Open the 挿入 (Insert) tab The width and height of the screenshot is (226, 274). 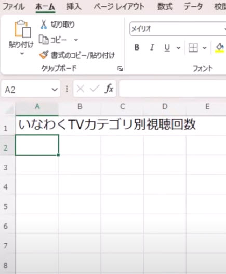[74, 7]
